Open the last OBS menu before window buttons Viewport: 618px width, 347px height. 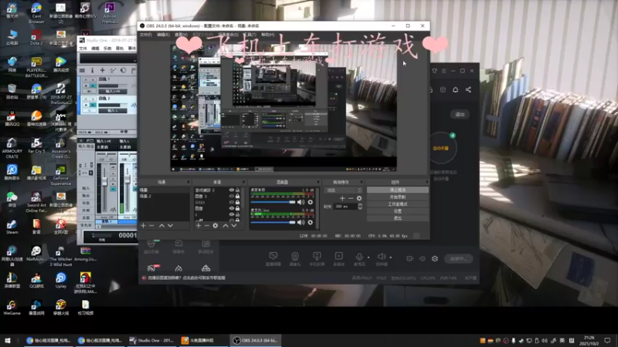tap(267, 35)
